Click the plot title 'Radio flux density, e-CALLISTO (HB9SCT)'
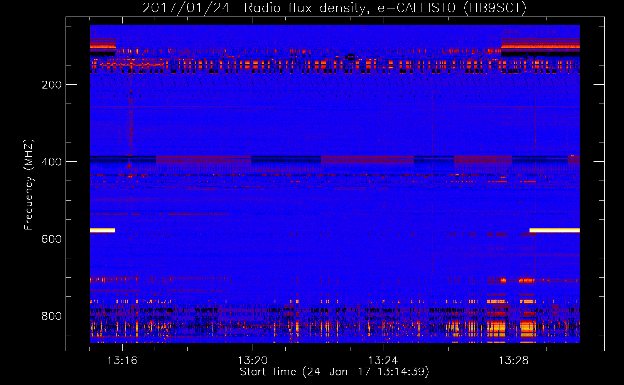The image size is (624, 385). (385, 8)
